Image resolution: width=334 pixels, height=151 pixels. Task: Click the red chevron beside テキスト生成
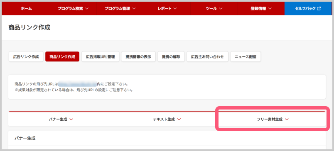coord(179,119)
